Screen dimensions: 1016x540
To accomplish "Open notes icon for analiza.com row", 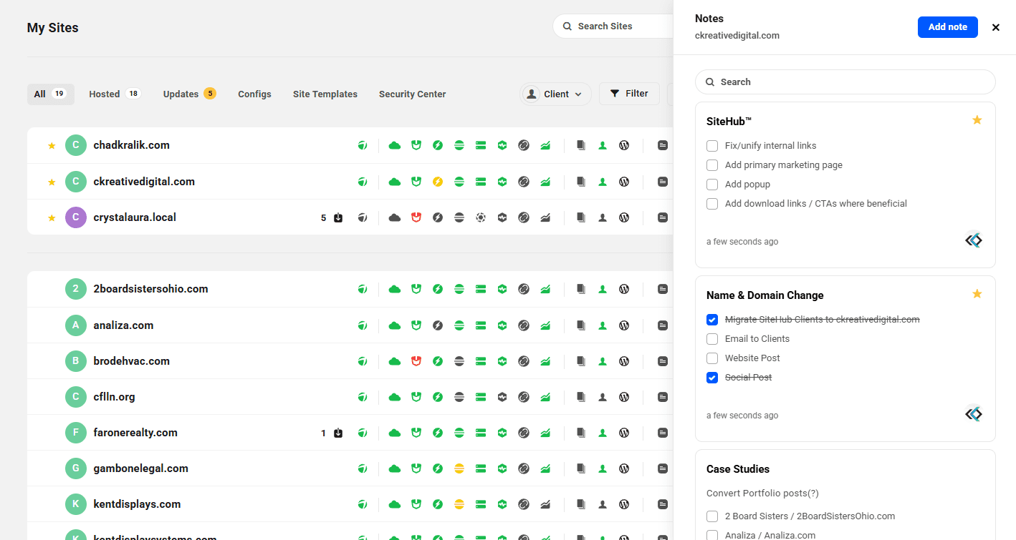I will click(663, 325).
